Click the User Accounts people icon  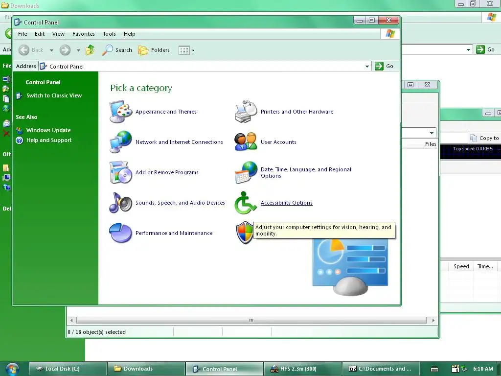point(246,141)
